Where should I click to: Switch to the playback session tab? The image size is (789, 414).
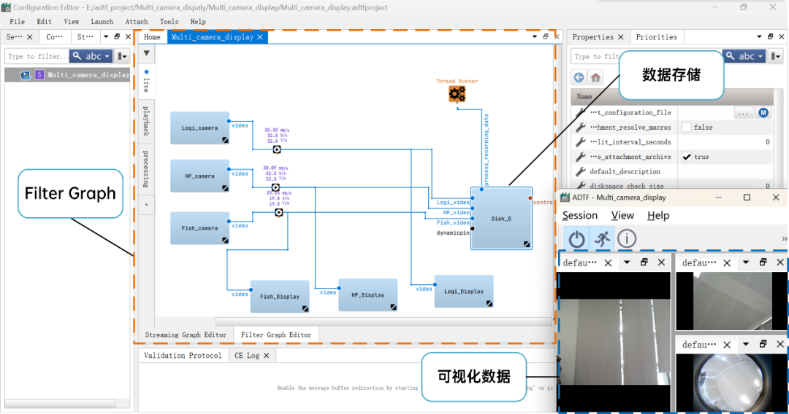146,121
